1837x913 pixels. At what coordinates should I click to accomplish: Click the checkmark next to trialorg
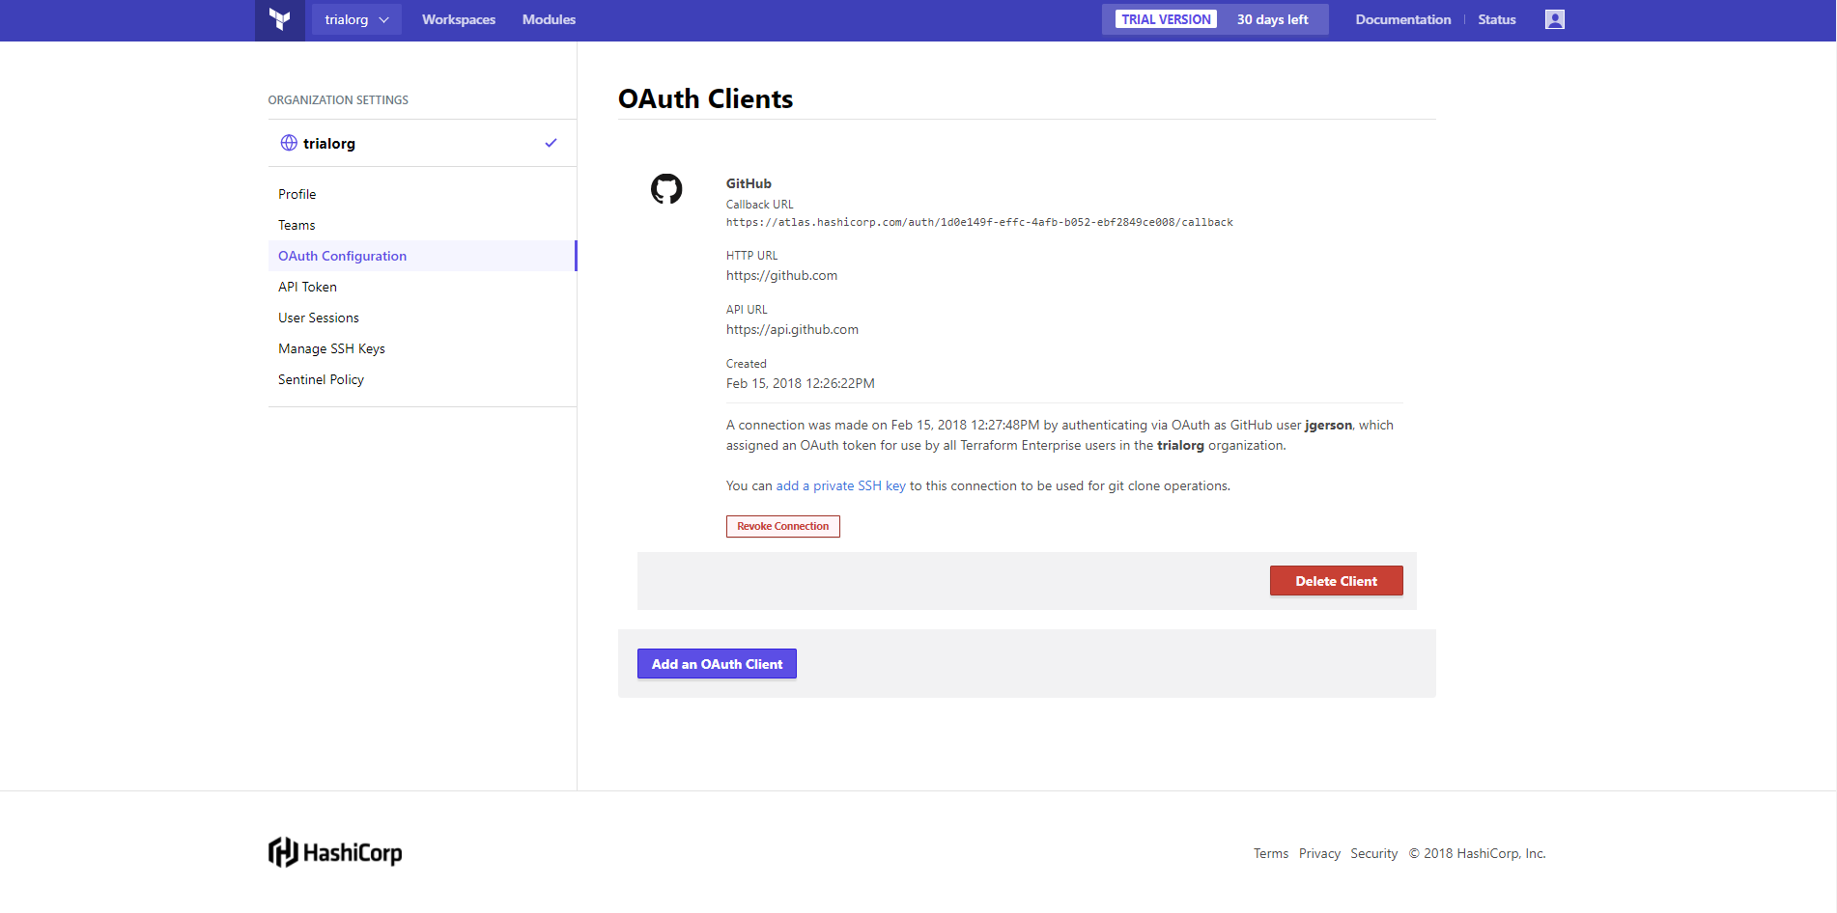(551, 143)
